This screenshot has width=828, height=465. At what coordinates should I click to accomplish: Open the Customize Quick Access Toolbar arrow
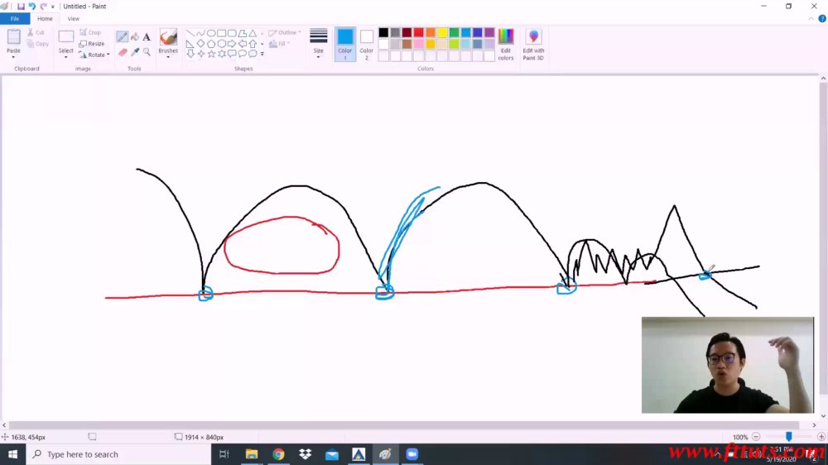coord(53,7)
